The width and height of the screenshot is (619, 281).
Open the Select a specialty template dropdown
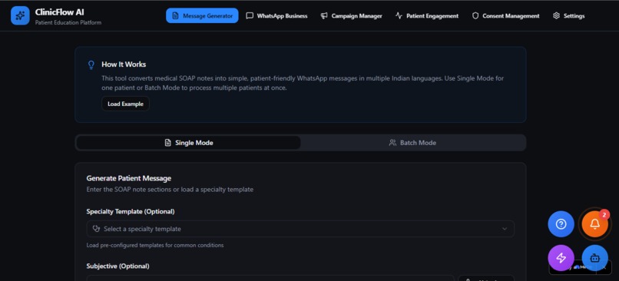tap(300, 229)
